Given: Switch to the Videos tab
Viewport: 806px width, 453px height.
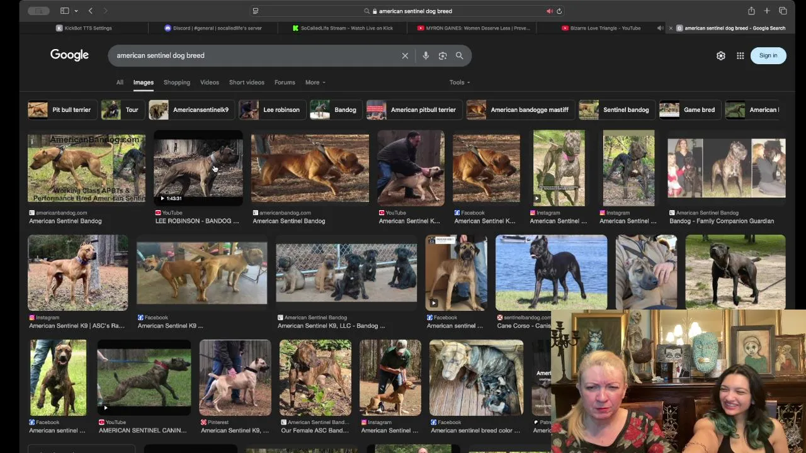Looking at the screenshot, I should pos(210,82).
